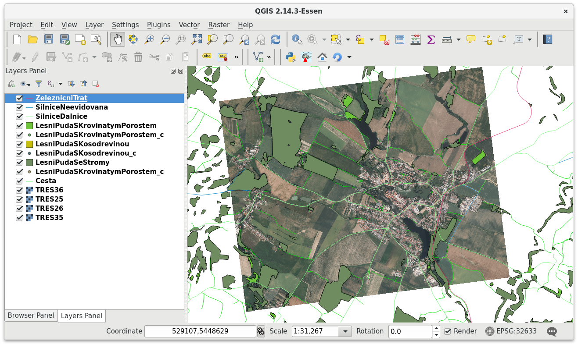The height and width of the screenshot is (344, 578).
Task: Enable Map Tips speech bubble icon
Action: [471, 39]
